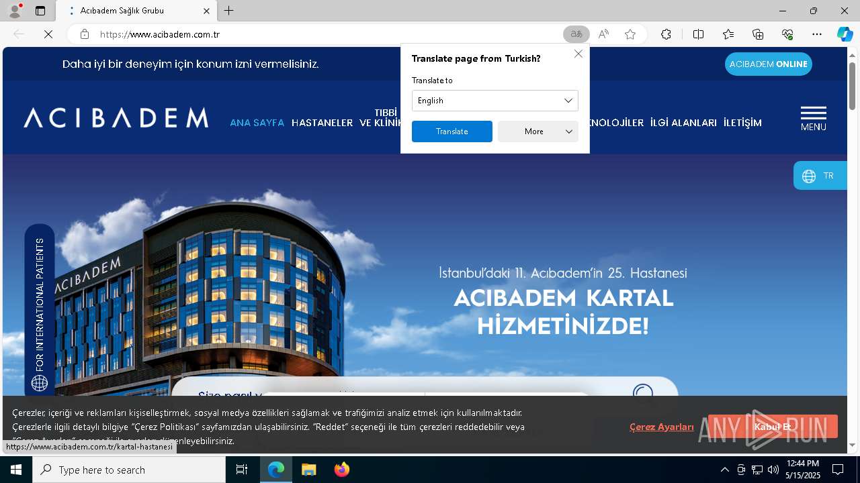The image size is (860, 483).
Task: Launch Firefox from taskbar
Action: click(x=341, y=470)
